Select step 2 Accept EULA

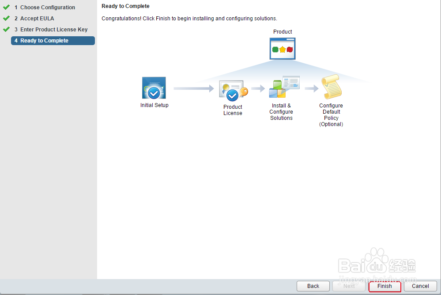point(34,18)
